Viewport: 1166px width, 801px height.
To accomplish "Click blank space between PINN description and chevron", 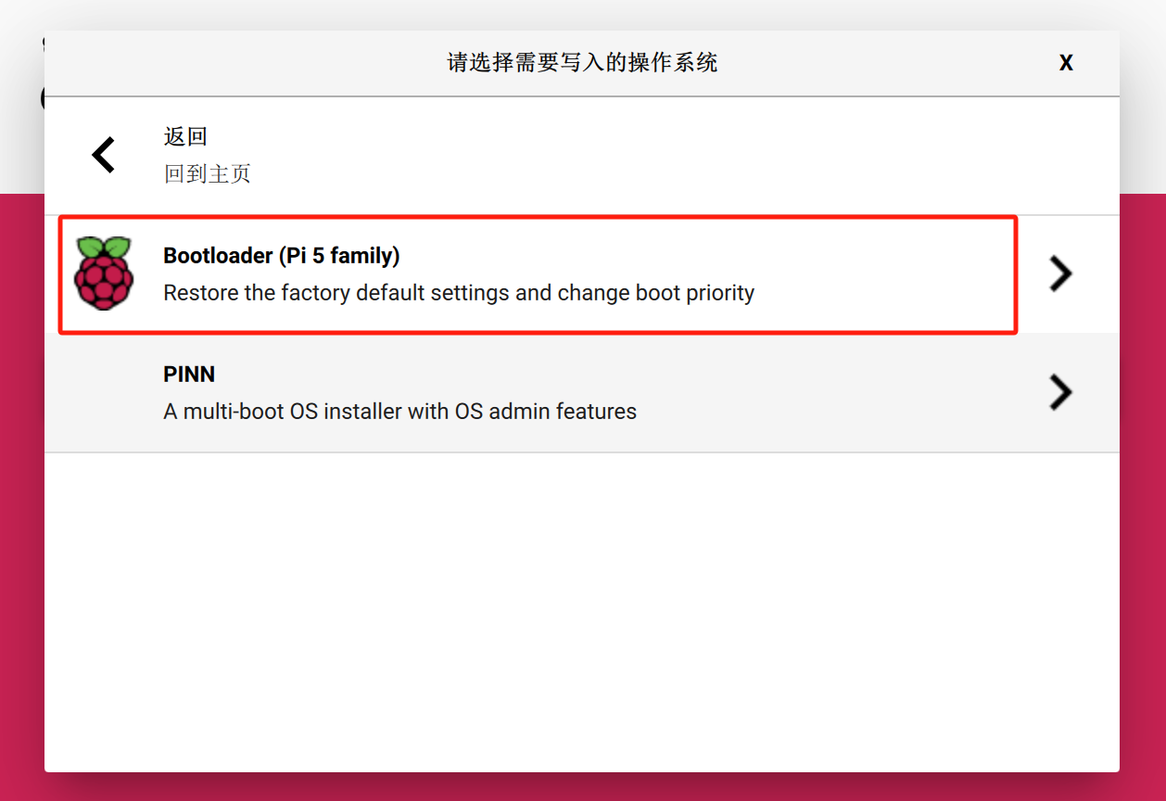I will coord(834,392).
